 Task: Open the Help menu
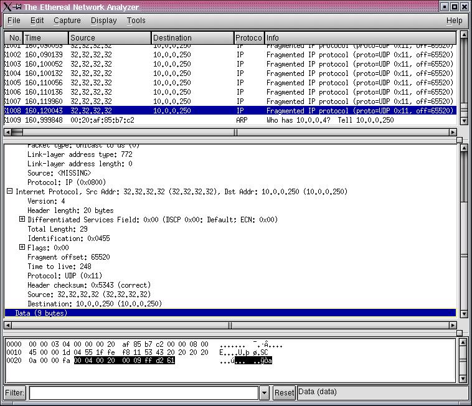pos(454,20)
